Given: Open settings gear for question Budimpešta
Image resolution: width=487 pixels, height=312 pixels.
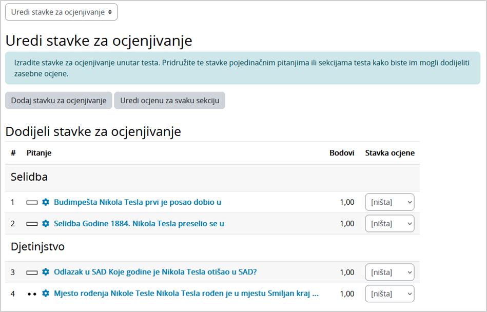Looking at the screenshot, I should click(45, 202).
